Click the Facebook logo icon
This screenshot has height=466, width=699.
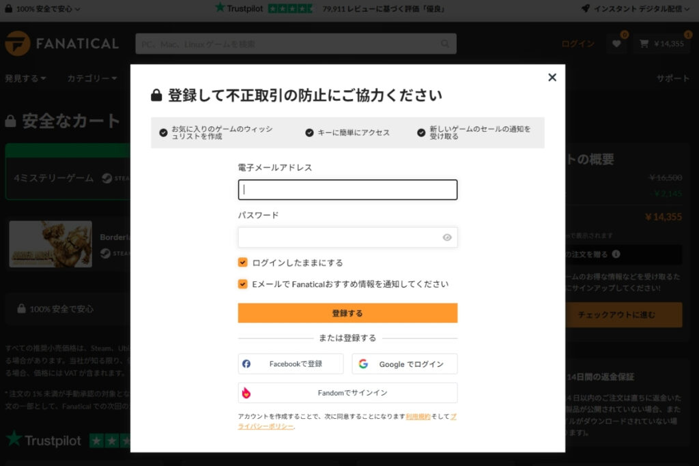(x=246, y=364)
